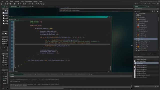The width and height of the screenshot is (160, 90).
Task: Open the Help question-mark icon in toolbar
Action: (32, 4)
